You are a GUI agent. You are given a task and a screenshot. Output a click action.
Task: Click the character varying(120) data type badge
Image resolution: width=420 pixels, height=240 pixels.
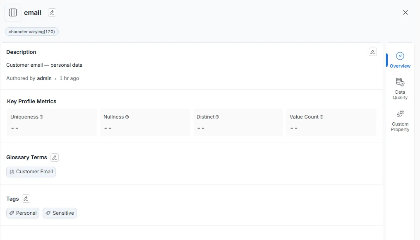[x=31, y=32]
